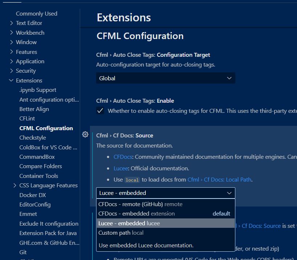Image resolution: width=297 pixels, height=260 pixels.
Task: Open ColdBox for VS Code settings
Action: [x=48, y=147]
